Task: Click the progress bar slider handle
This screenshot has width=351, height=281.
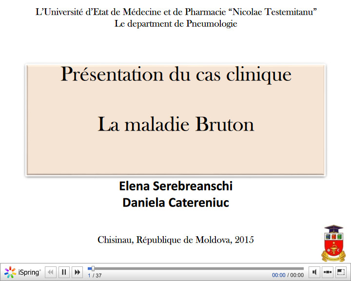Action: 92,268
